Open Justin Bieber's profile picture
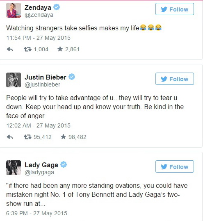The image size is (203, 221). tap(14, 80)
